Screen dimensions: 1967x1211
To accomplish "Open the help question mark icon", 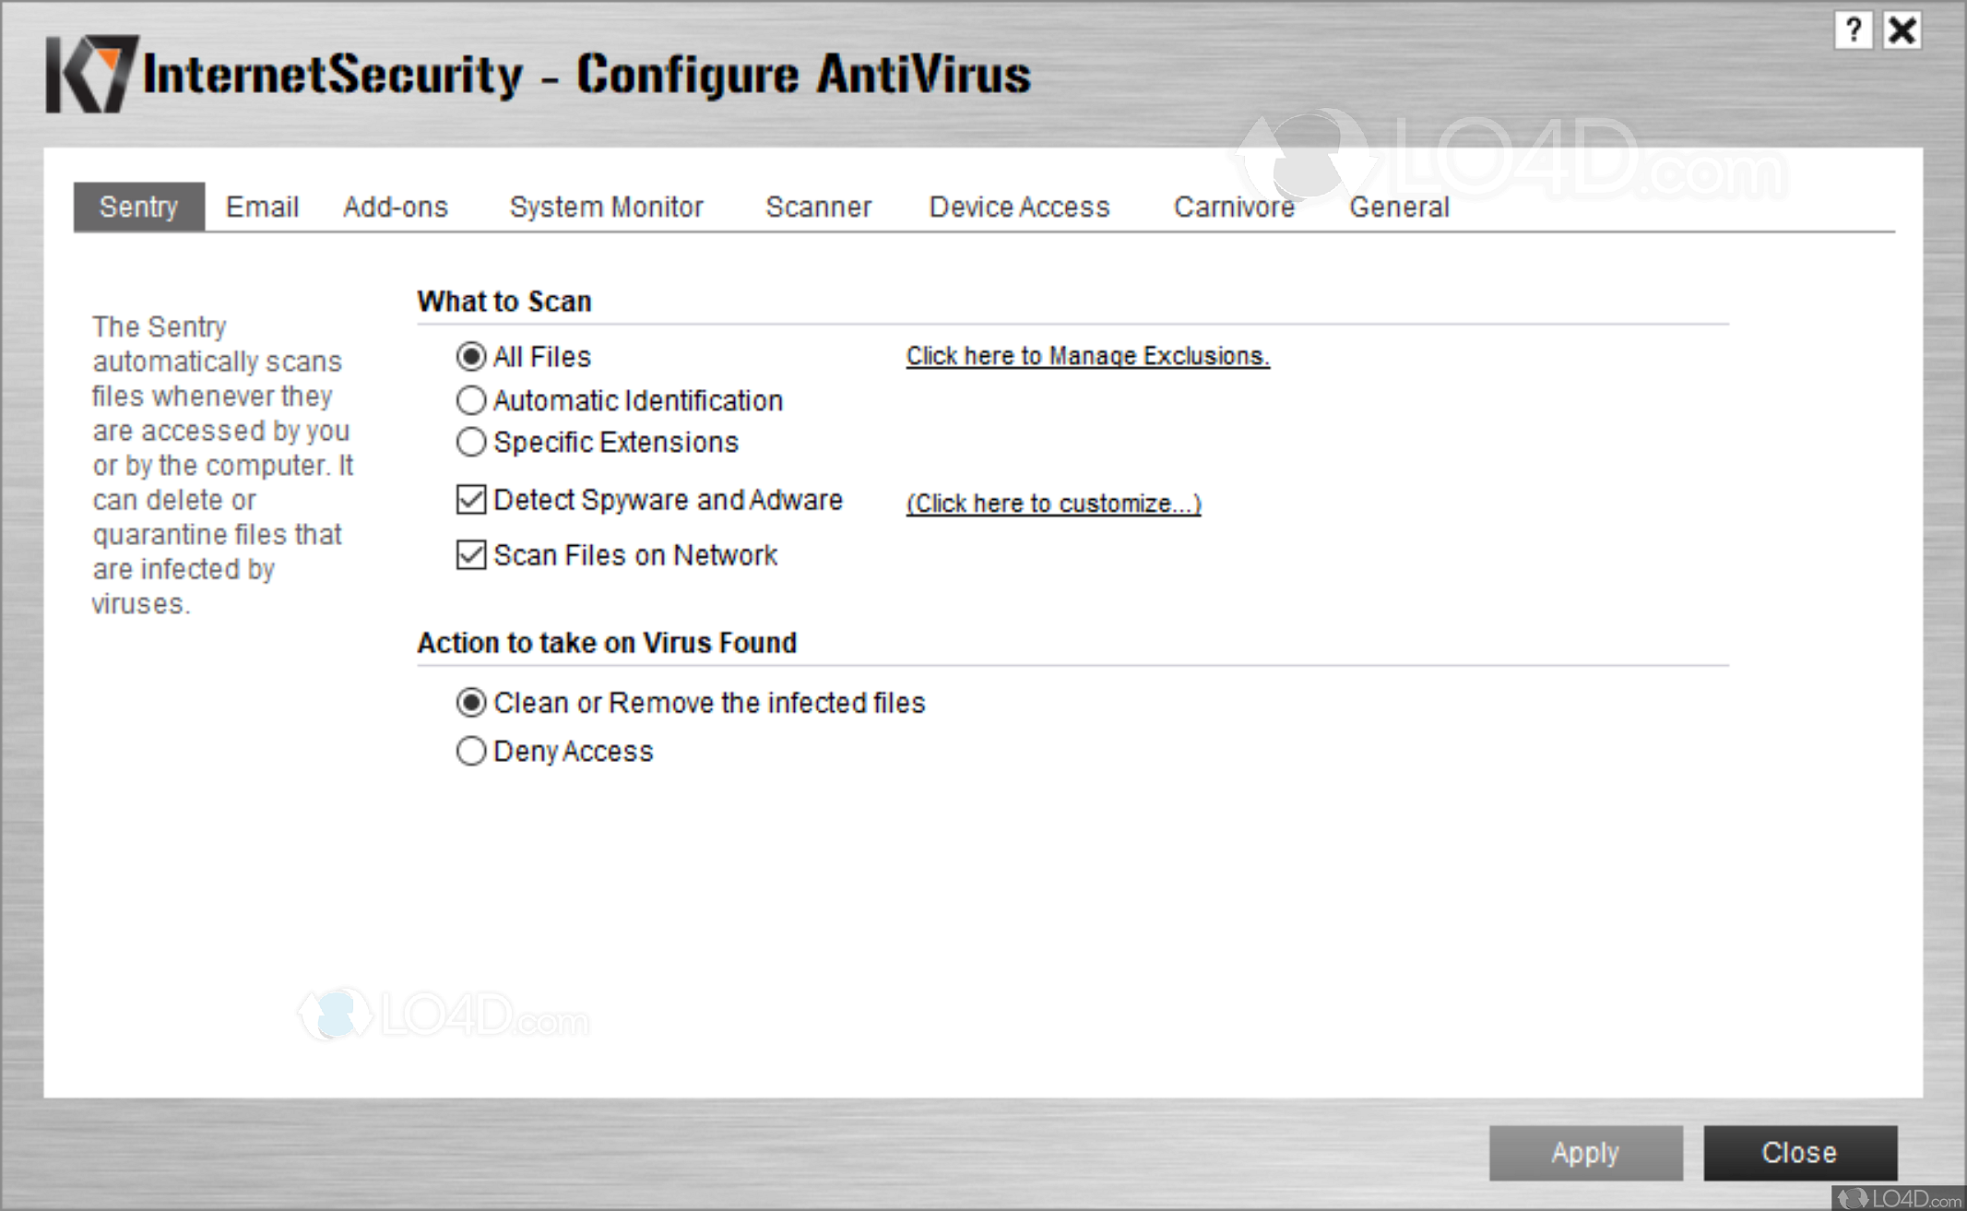I will click(x=1853, y=30).
